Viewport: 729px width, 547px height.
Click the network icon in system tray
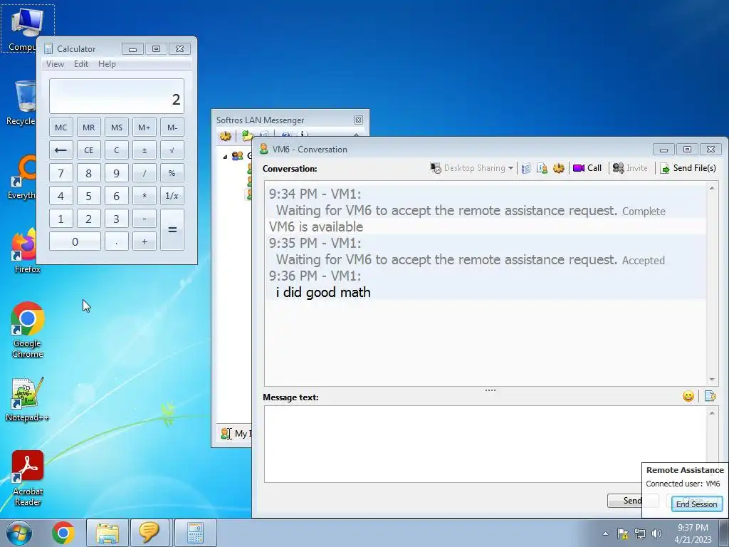coord(640,533)
